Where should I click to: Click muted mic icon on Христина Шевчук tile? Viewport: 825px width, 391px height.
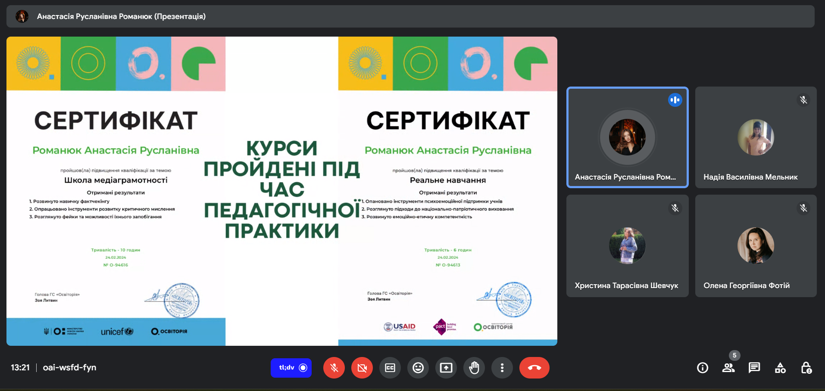tap(675, 208)
